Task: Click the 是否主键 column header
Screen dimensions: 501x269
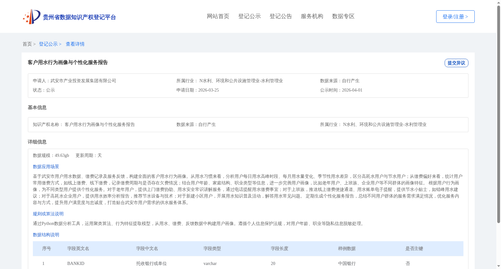Action: point(414,248)
